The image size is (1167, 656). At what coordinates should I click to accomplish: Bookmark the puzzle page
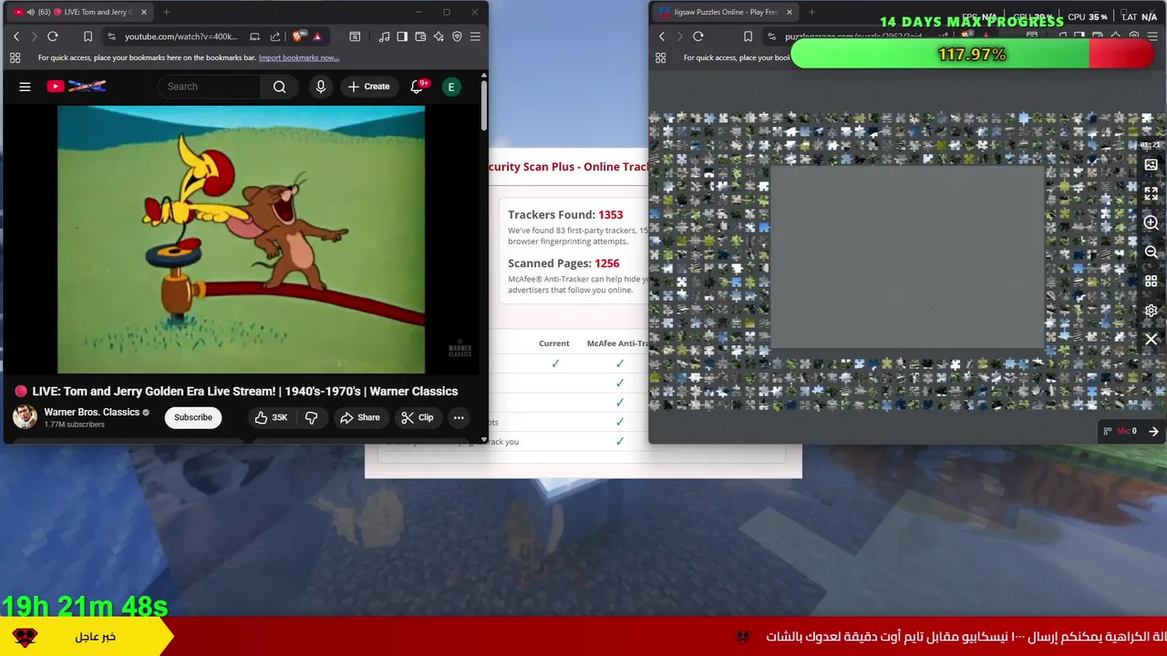click(748, 36)
